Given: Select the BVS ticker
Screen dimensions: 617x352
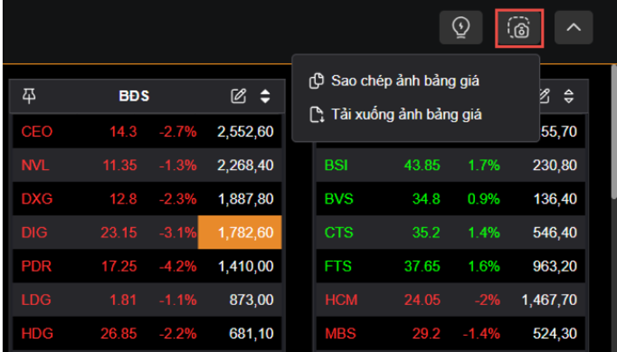Looking at the screenshot, I should 339,199.
